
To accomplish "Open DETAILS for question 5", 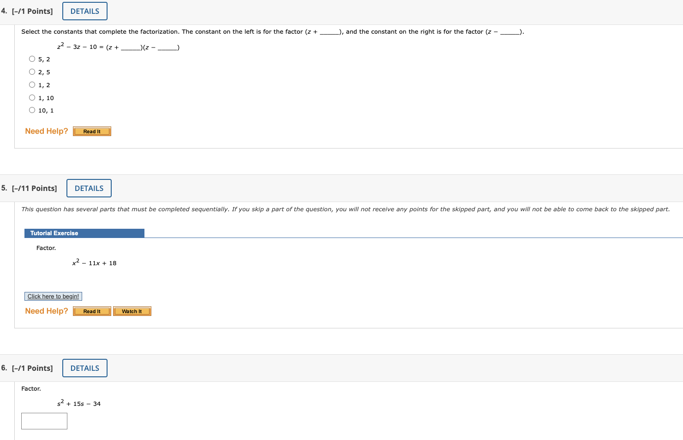I will point(89,188).
